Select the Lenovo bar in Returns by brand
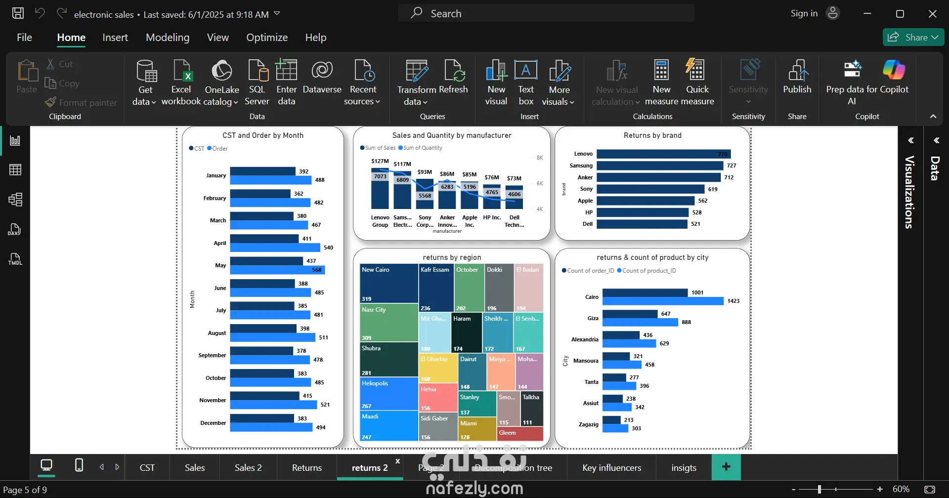The image size is (949, 498). (x=663, y=154)
